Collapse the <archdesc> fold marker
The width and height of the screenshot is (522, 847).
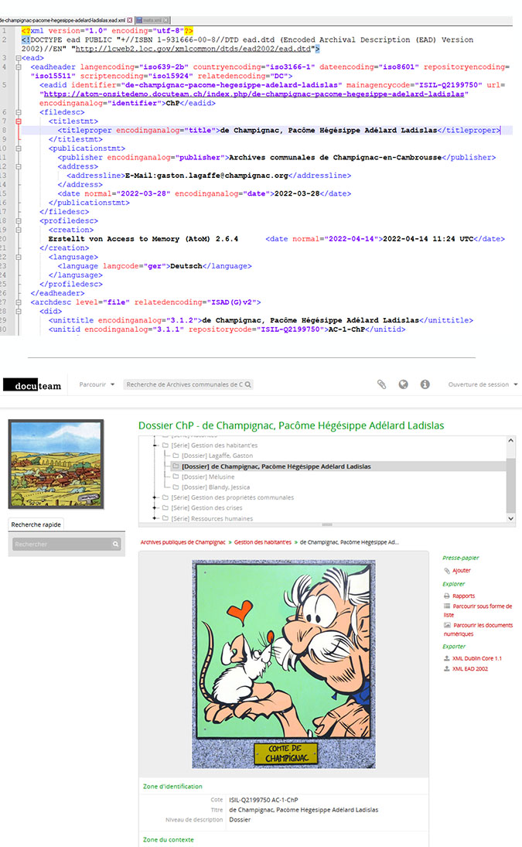tap(19, 302)
